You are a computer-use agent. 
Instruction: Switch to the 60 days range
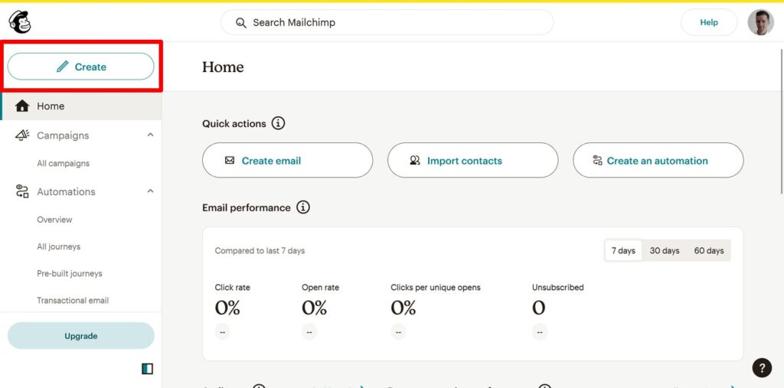coord(708,251)
